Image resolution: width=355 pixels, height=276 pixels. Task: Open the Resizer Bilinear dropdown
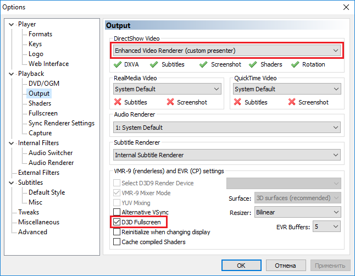(x=297, y=212)
